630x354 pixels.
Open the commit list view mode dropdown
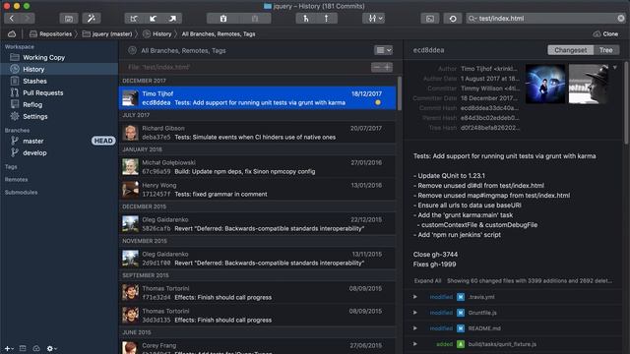tap(383, 50)
